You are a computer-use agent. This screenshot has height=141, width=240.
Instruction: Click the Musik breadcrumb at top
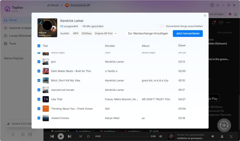[x=53, y=5]
